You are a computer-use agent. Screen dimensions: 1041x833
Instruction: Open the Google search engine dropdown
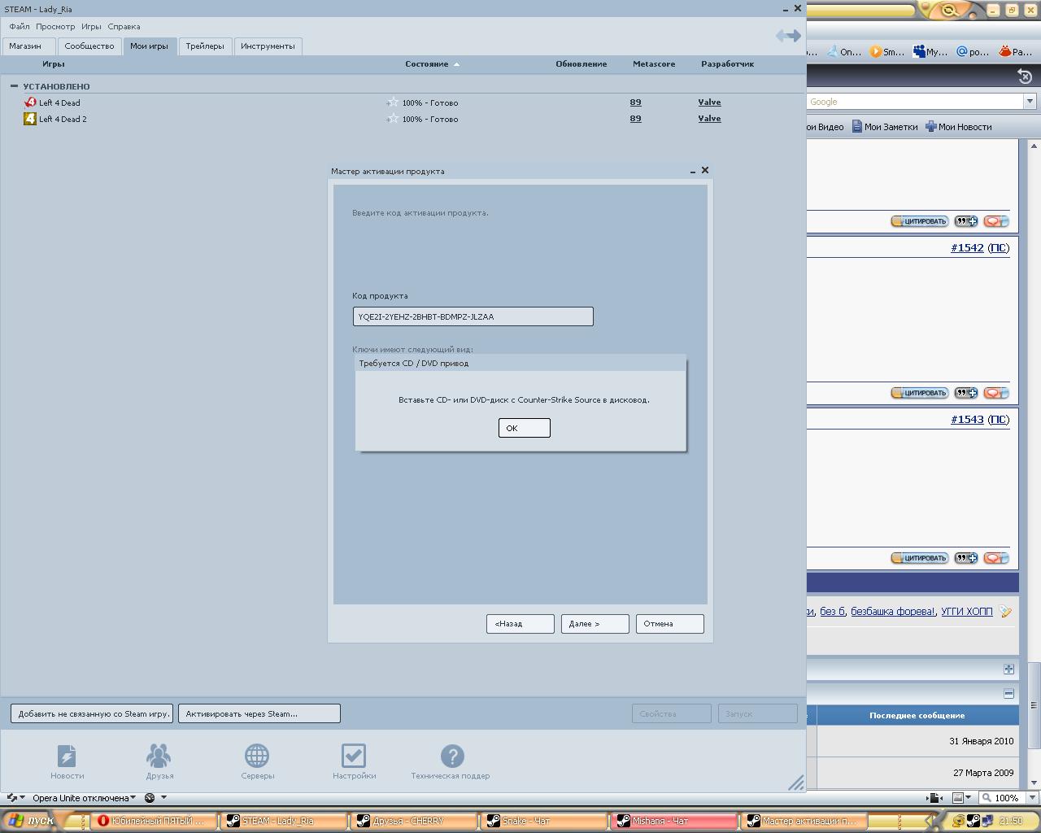tap(1030, 102)
